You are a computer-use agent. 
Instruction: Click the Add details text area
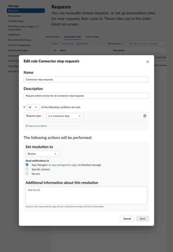(x=86, y=195)
